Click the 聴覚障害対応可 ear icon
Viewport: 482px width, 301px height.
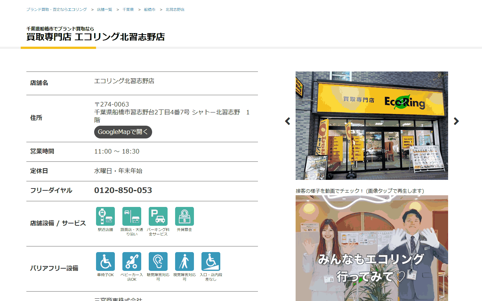click(x=158, y=261)
